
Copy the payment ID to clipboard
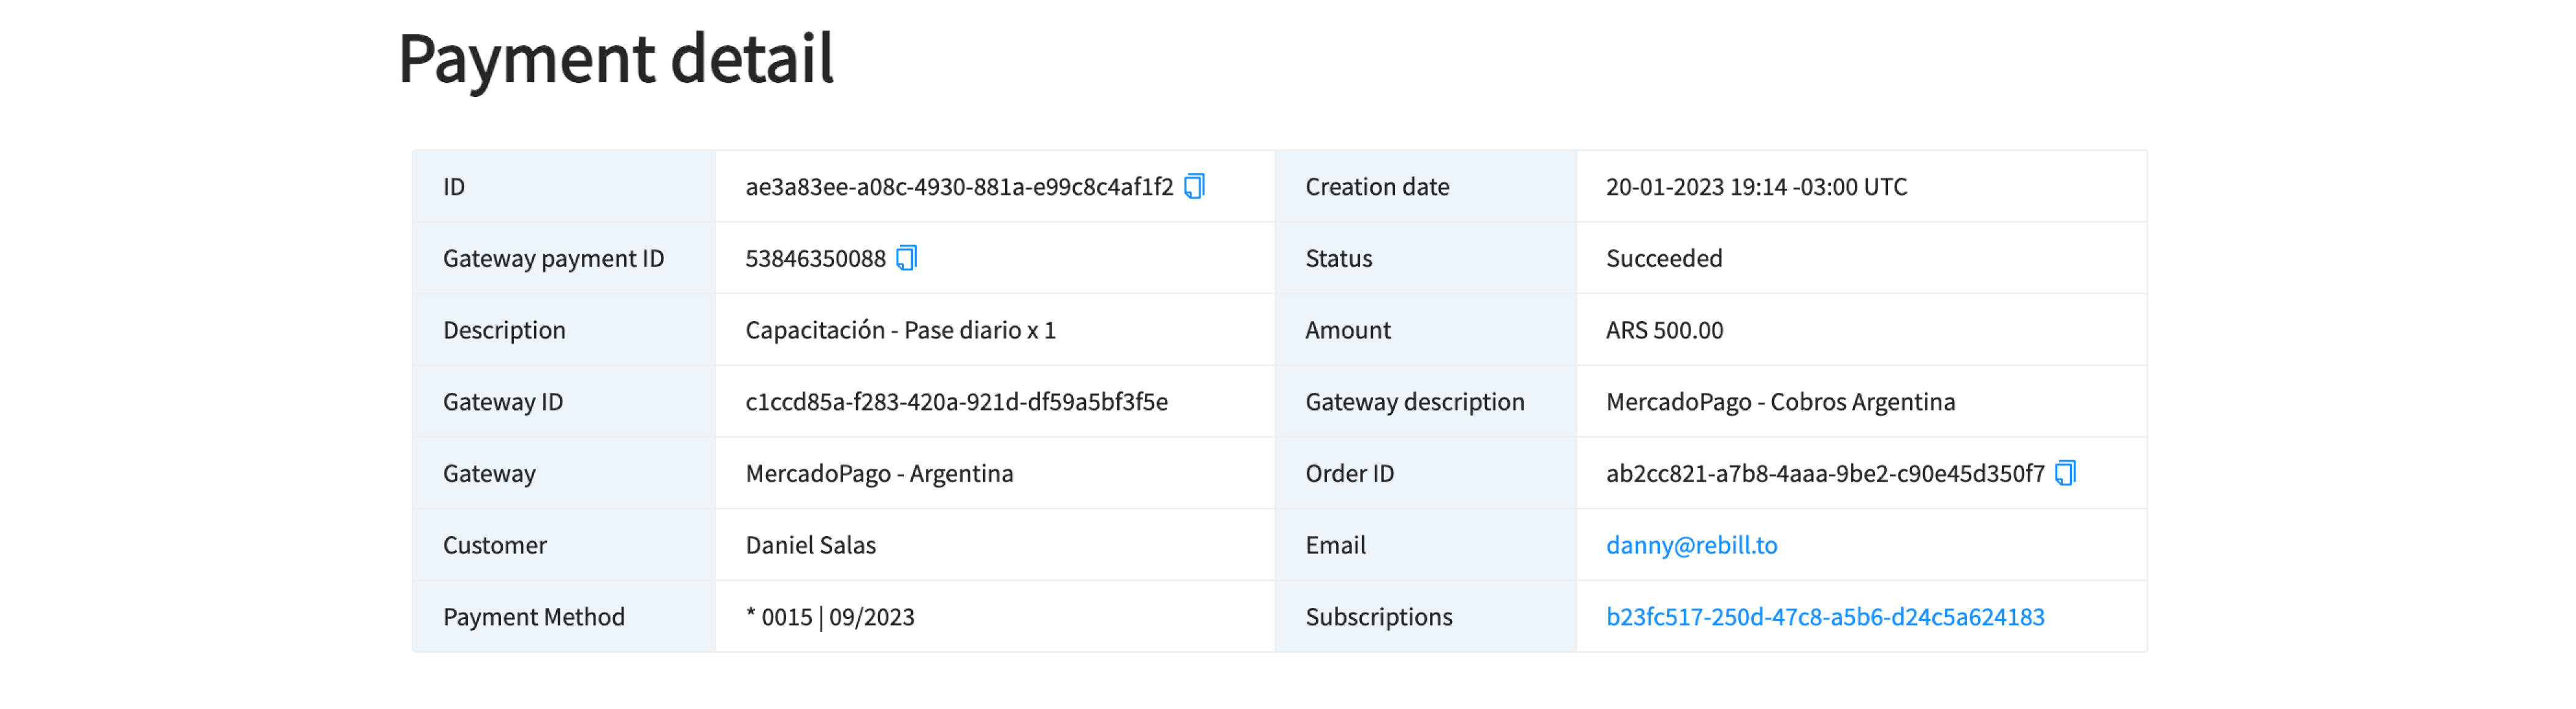pos(1194,187)
